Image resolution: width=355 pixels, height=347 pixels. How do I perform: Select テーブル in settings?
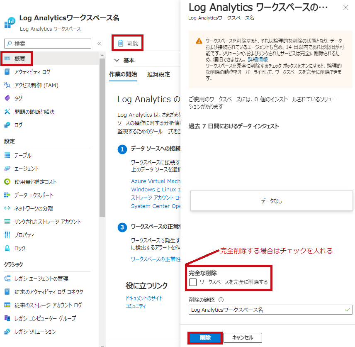coord(23,155)
